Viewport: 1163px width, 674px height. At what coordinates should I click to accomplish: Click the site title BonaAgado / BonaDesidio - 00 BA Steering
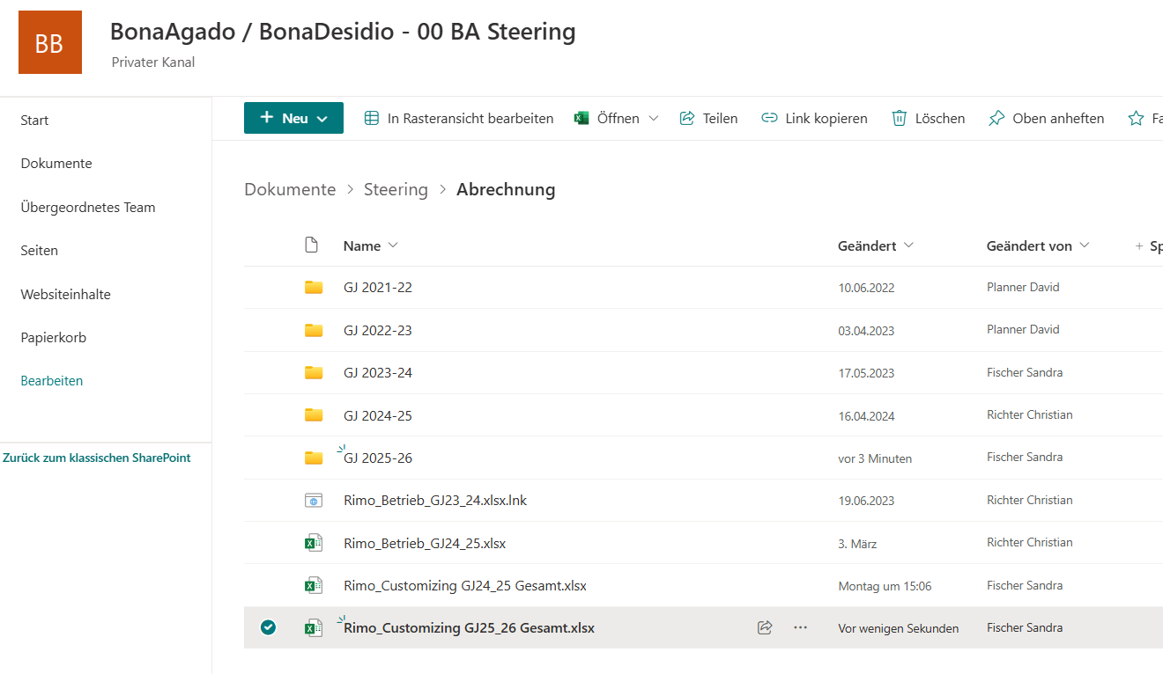coord(343,32)
